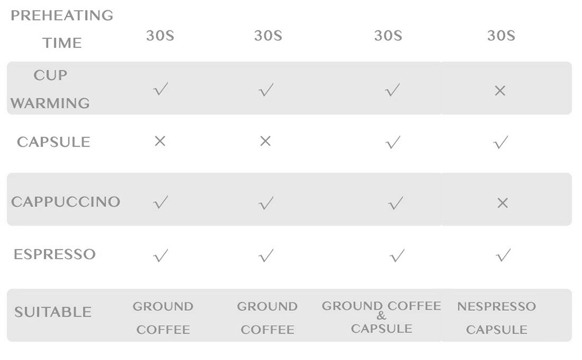Screen dimensions: 582x360
Task: Click the Capsule check mark in the Nespresso Capsule column
Action: tap(500, 142)
